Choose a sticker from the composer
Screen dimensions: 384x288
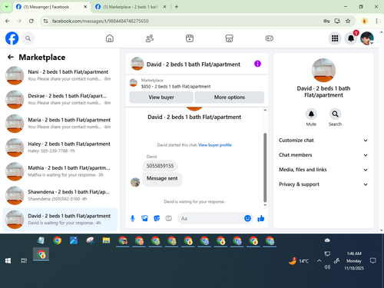click(x=157, y=218)
